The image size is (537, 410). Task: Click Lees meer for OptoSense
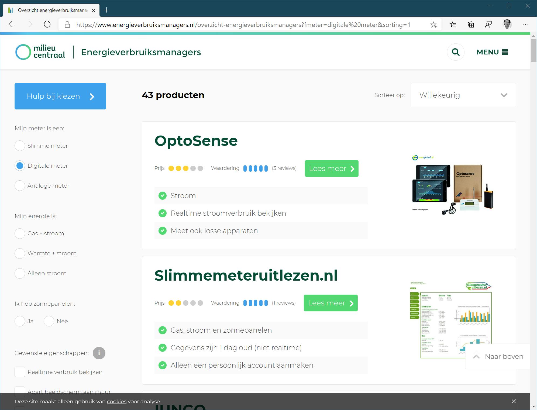coord(331,168)
